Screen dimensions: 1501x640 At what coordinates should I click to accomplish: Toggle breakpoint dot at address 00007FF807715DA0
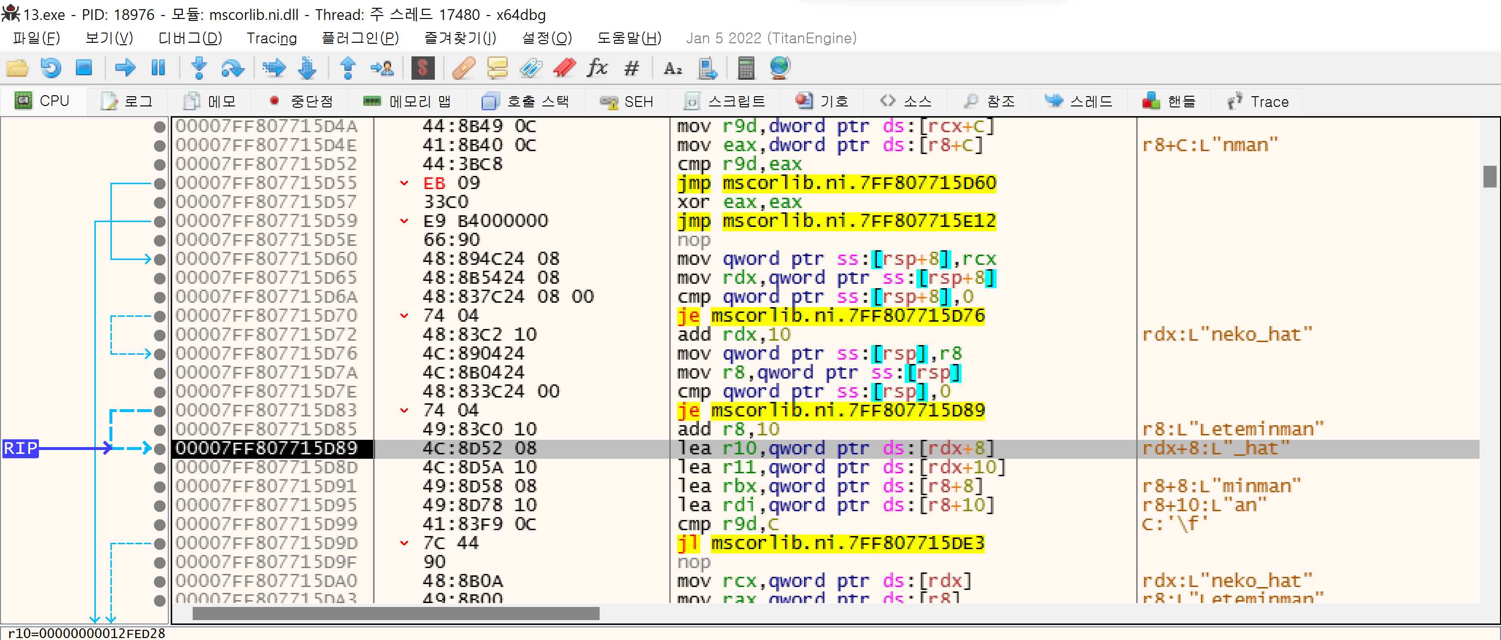tap(160, 582)
